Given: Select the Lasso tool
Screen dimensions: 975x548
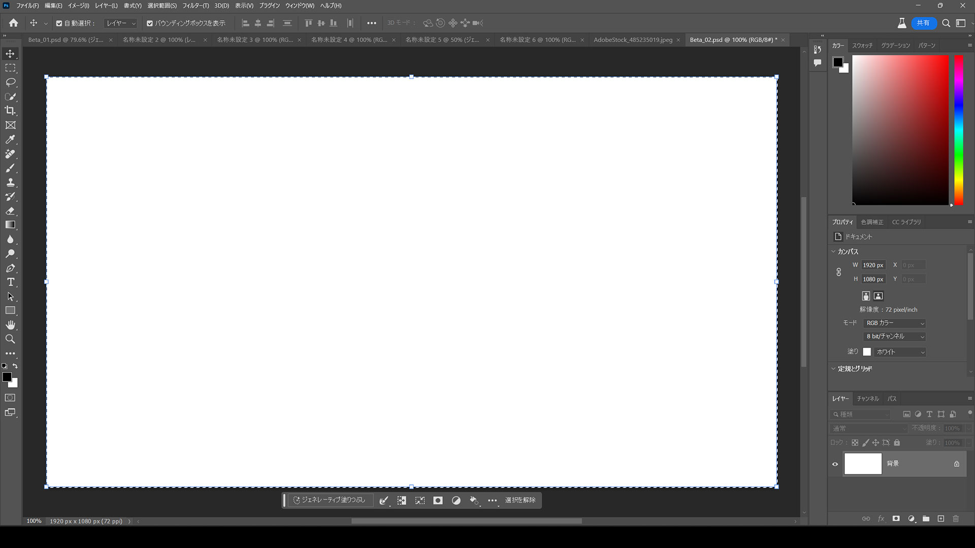Looking at the screenshot, I should [x=10, y=82].
